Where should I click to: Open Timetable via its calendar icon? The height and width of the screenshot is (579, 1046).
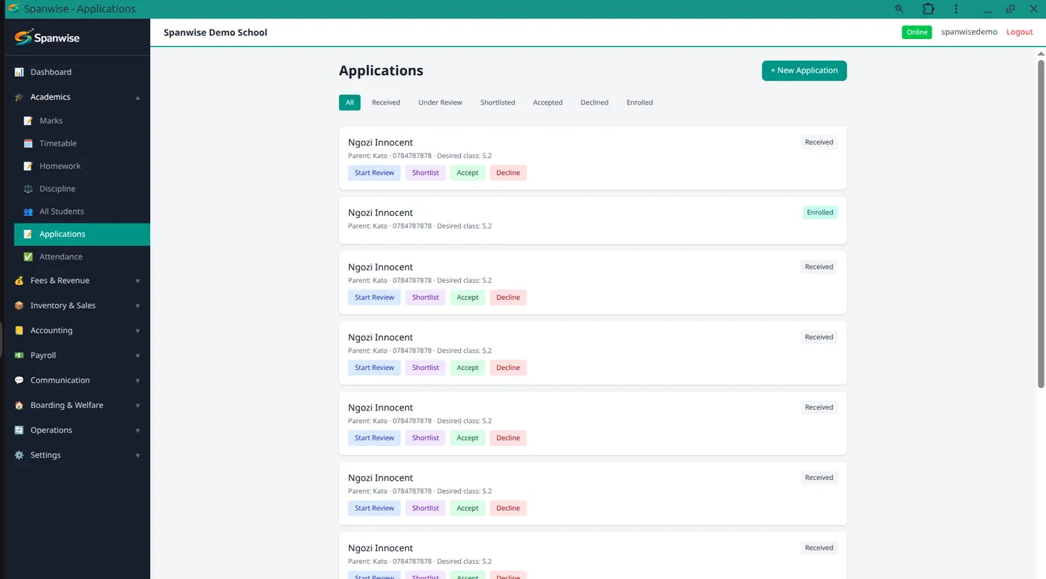click(28, 144)
